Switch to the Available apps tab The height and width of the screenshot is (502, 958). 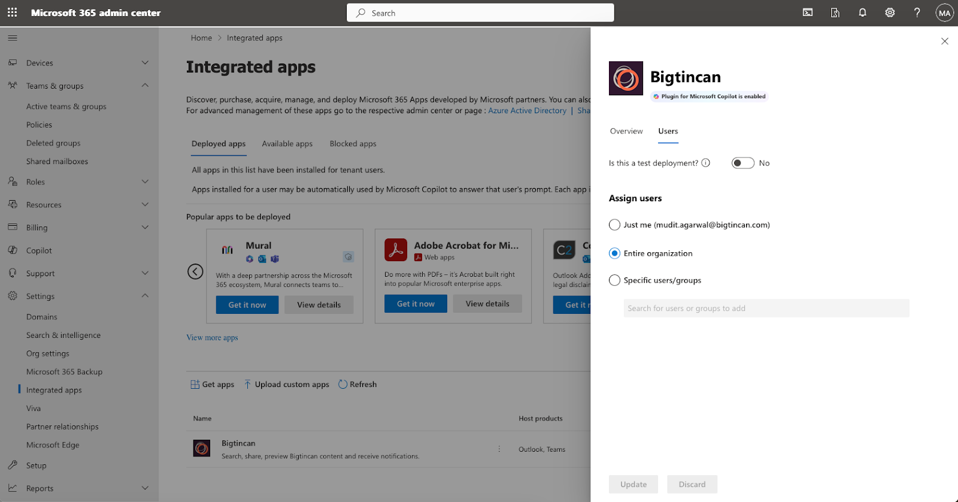[x=287, y=144]
